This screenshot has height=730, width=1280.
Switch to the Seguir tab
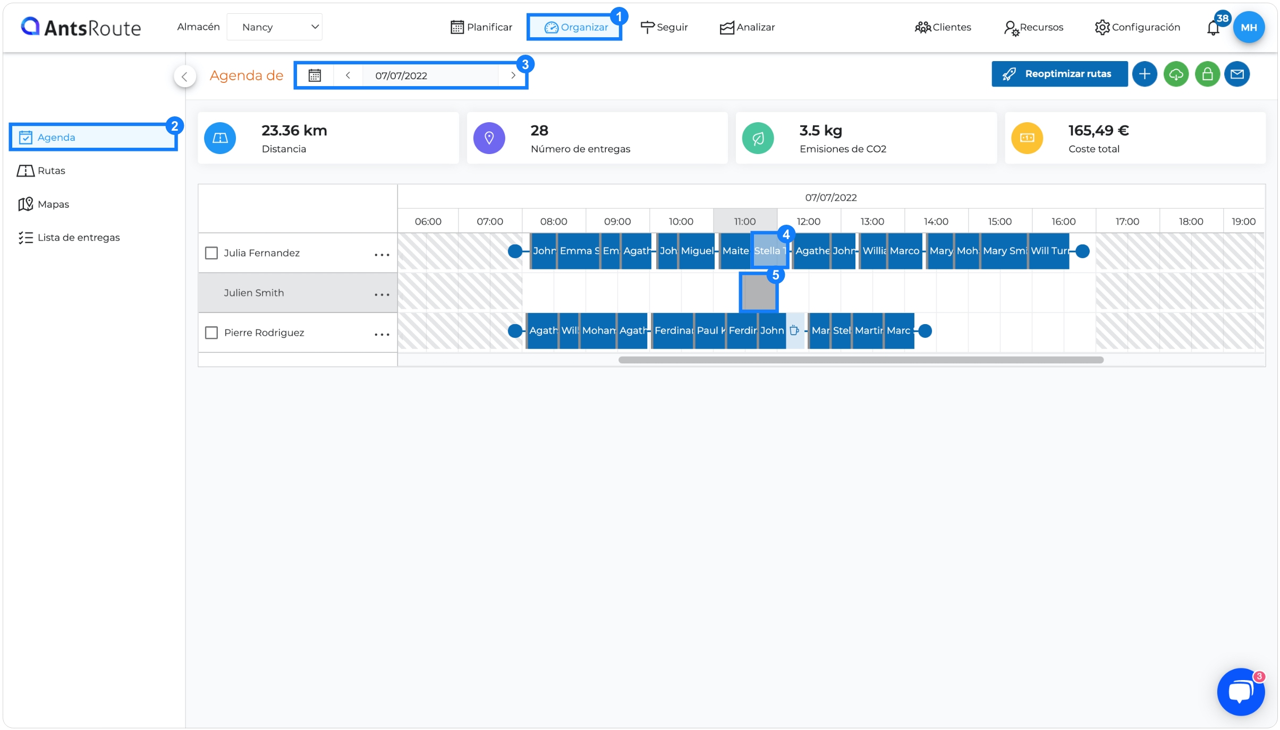coord(664,27)
